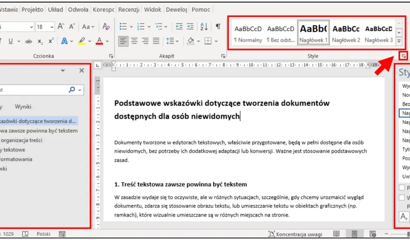
Task: Close the navigation pane
Action: coord(82,70)
